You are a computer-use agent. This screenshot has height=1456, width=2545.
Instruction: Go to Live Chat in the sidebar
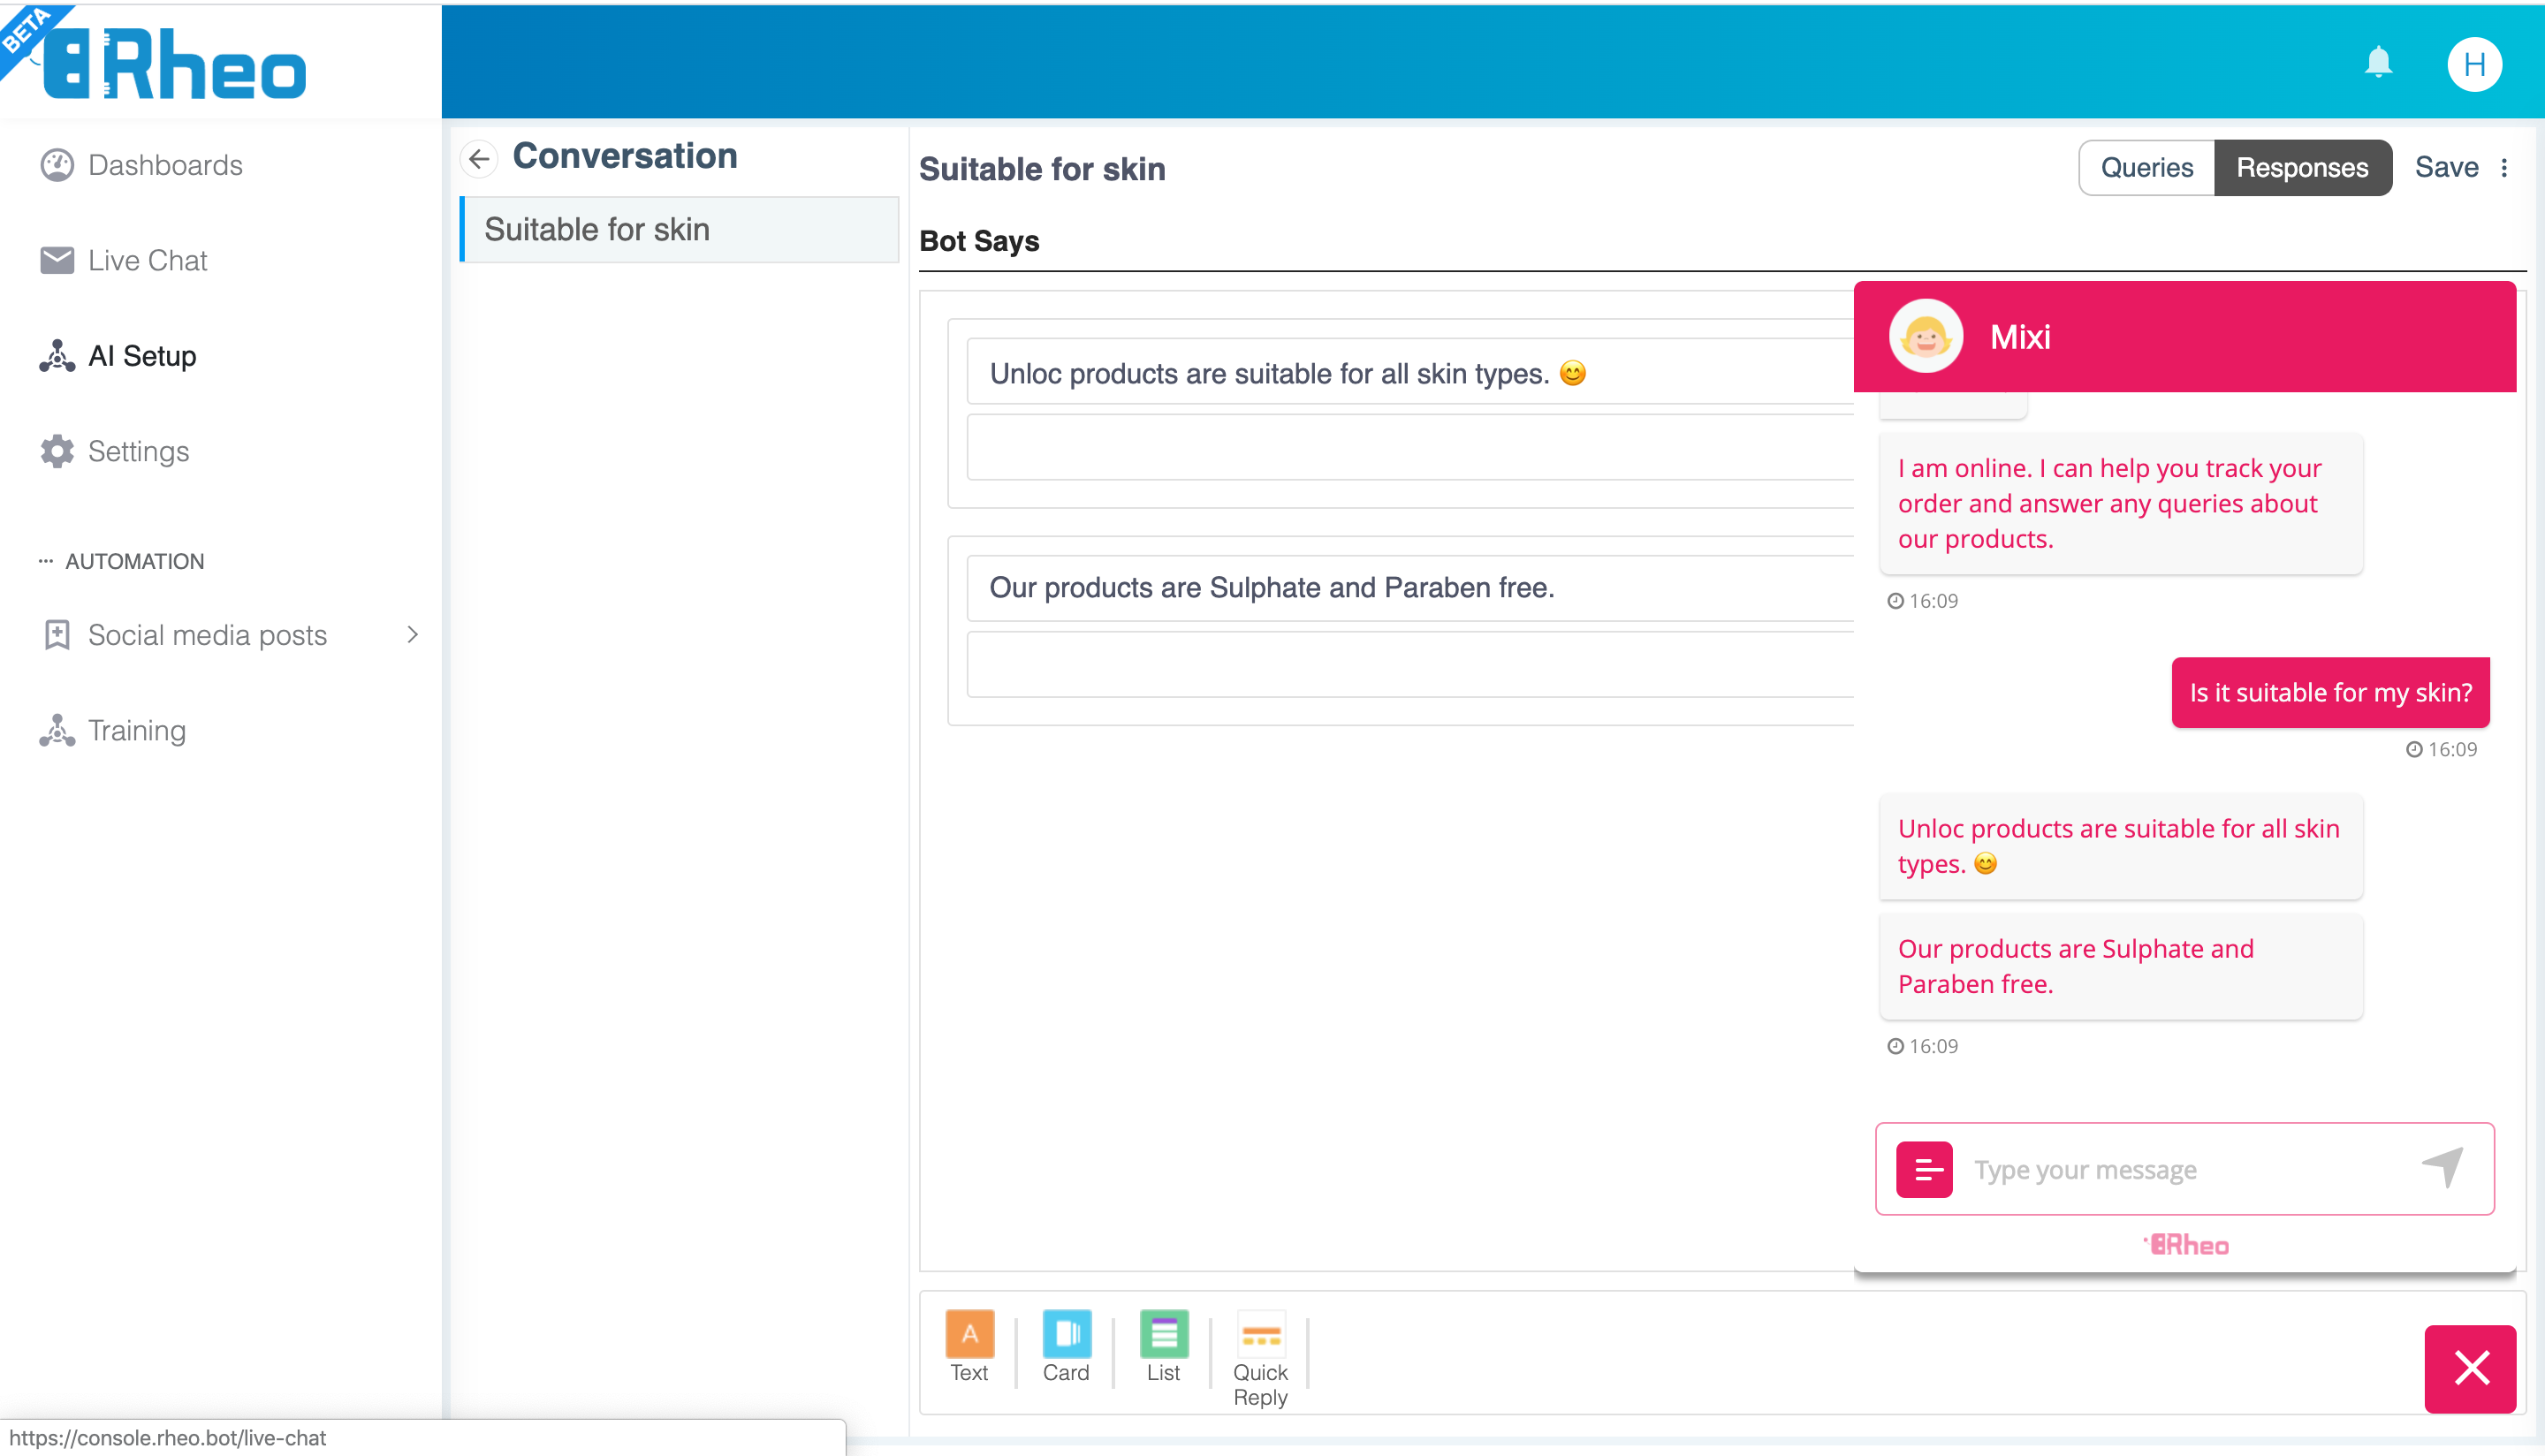(x=147, y=260)
